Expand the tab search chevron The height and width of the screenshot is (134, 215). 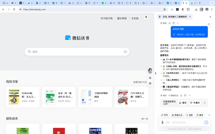pyautogui.click(x=212, y=3)
